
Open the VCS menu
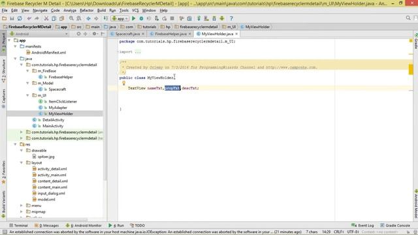click(x=135, y=10)
